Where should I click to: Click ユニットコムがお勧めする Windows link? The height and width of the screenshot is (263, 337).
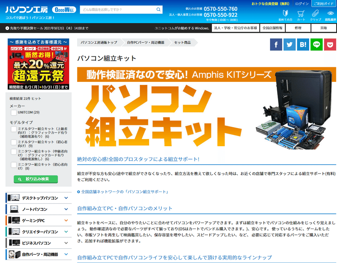click(182, 28)
